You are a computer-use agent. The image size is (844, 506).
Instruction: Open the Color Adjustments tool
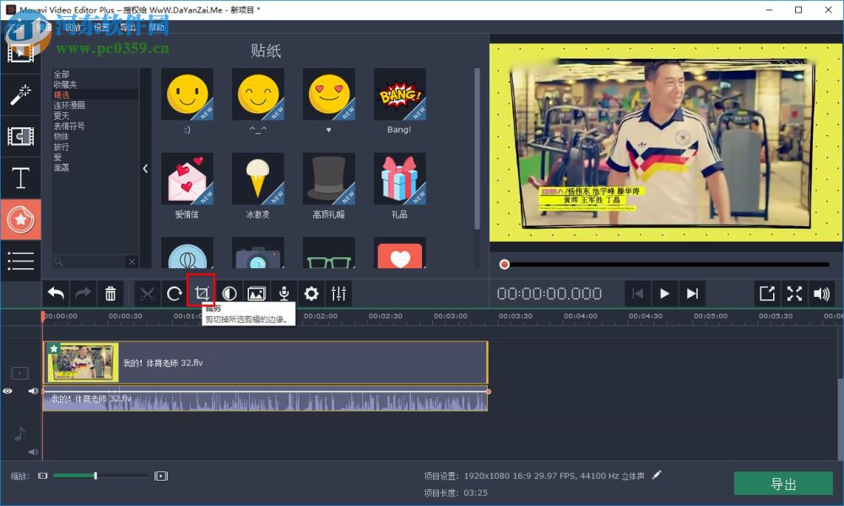point(230,293)
